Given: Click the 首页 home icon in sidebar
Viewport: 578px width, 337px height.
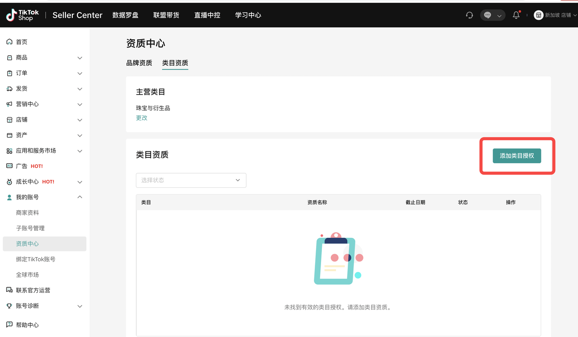Looking at the screenshot, I should 10,42.
